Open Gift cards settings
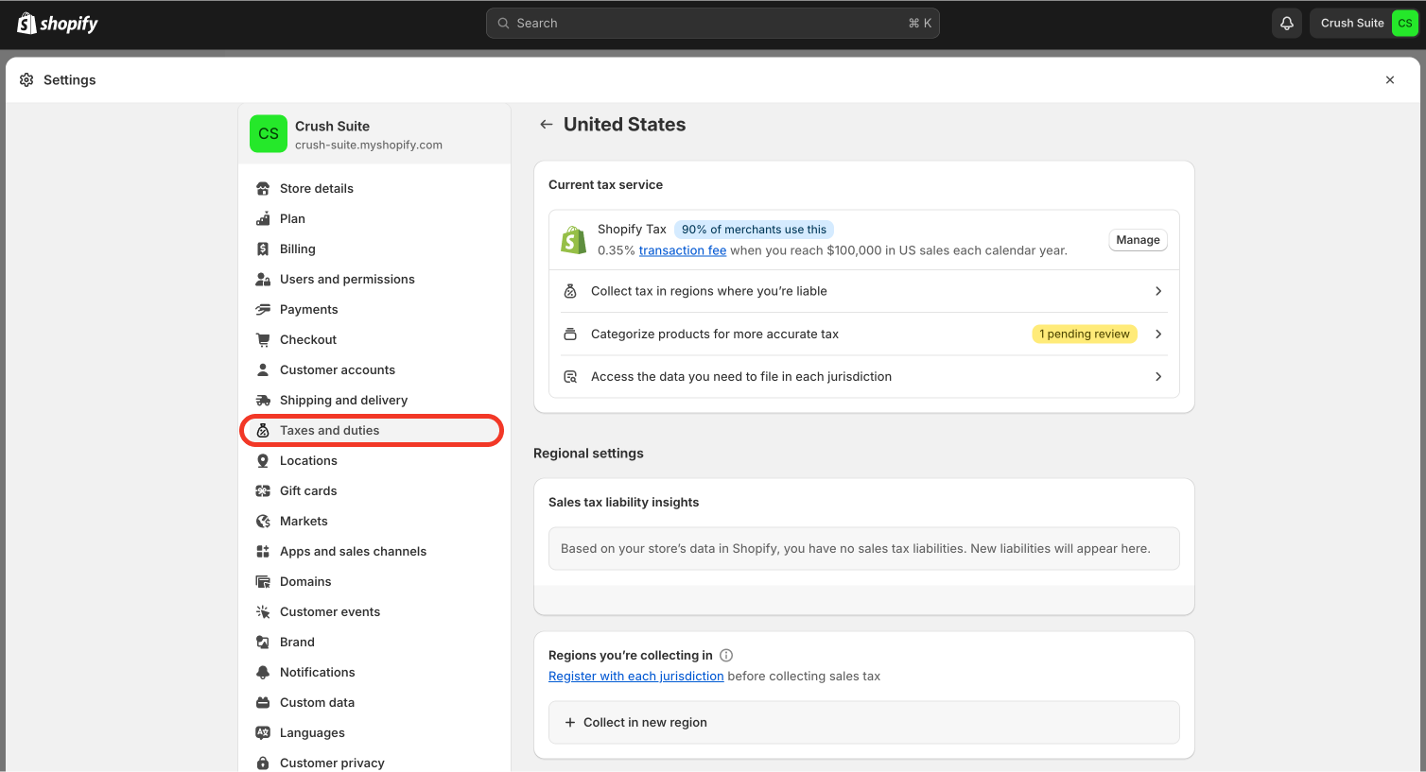Viewport: 1426px width, 772px height. (x=374, y=491)
